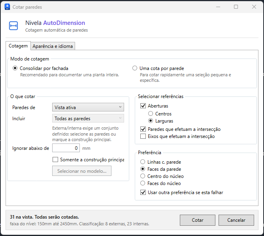Click the 'Nivela AutoDimension' heading
The height and width of the screenshot is (236, 264).
click(x=55, y=23)
